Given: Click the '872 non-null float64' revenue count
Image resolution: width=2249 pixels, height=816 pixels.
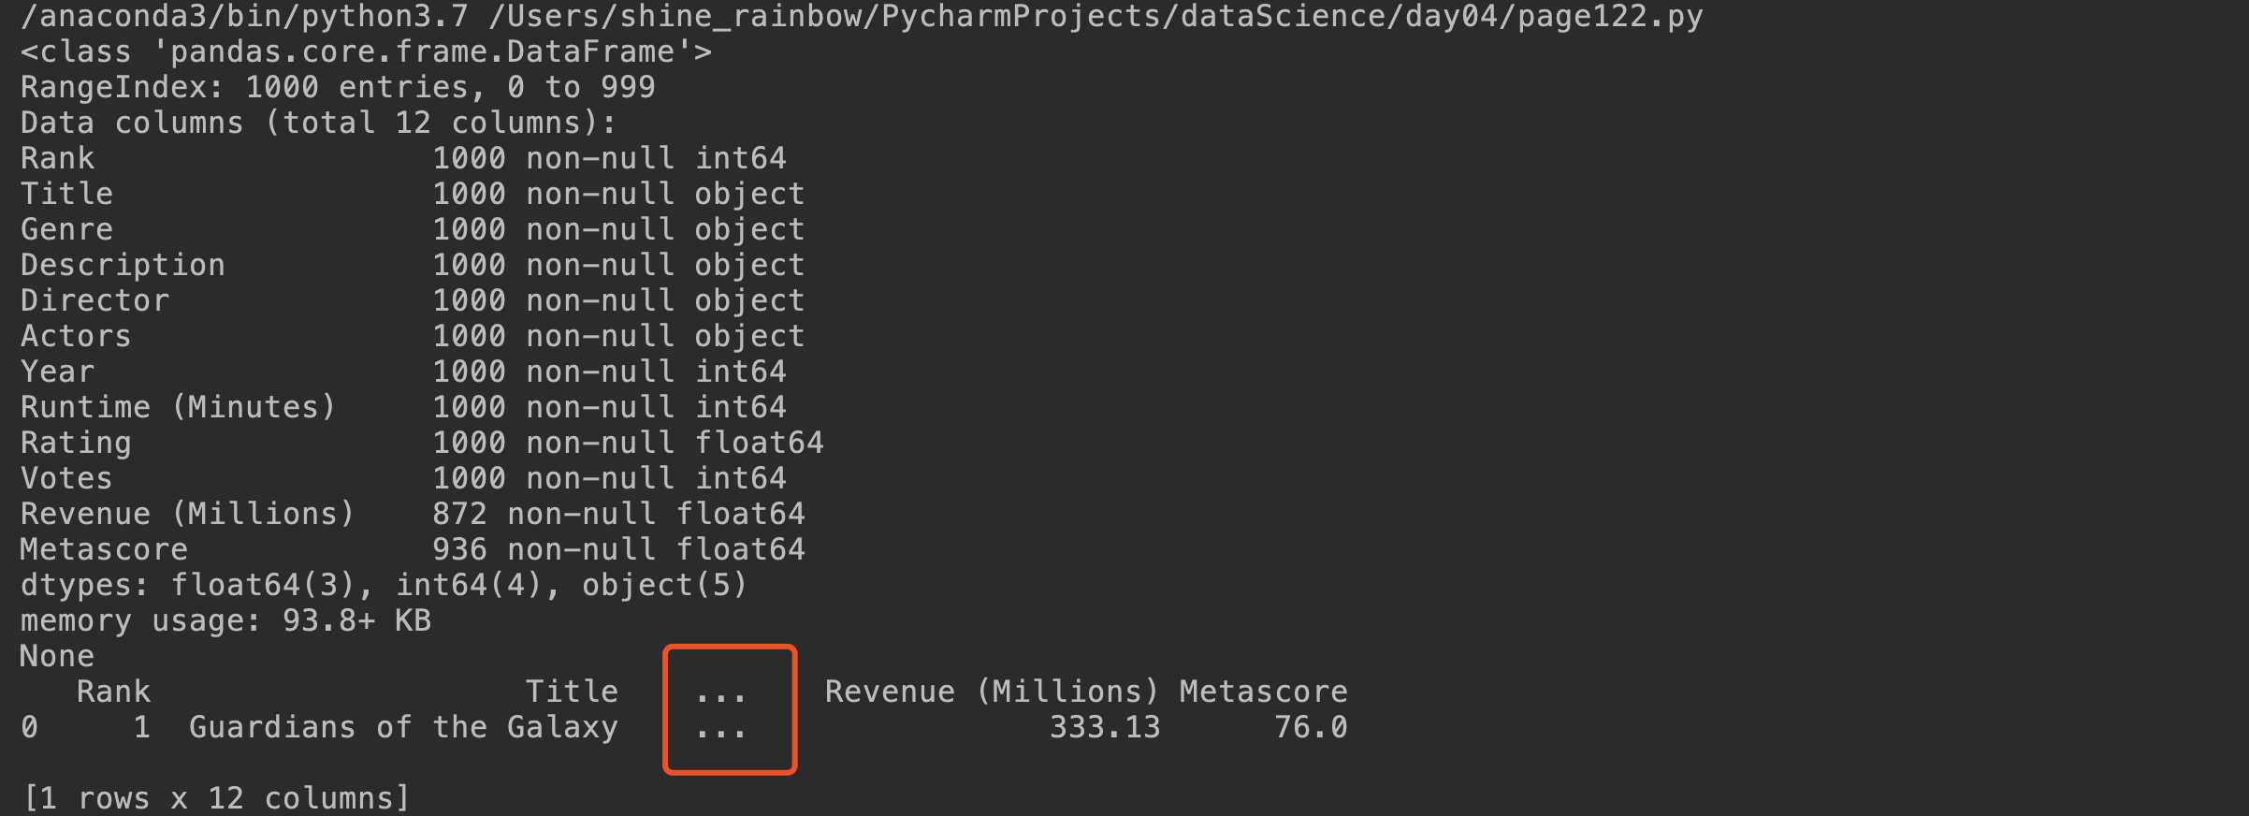Looking at the screenshot, I should coord(617,514).
